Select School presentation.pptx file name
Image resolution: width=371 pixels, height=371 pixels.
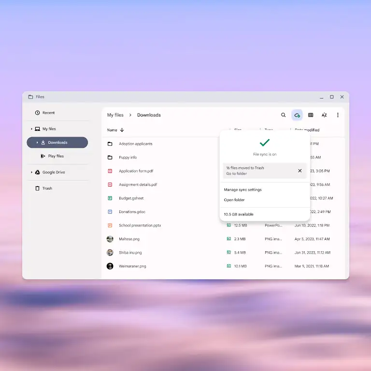140,226
